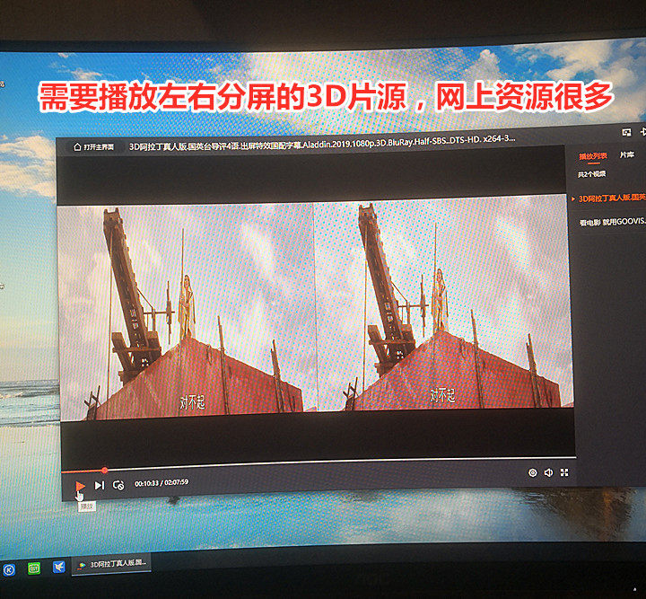This screenshot has height=599, width=646.
Task: Select the 看电影 就用GOOVIS playlist item
Action: coord(612,222)
